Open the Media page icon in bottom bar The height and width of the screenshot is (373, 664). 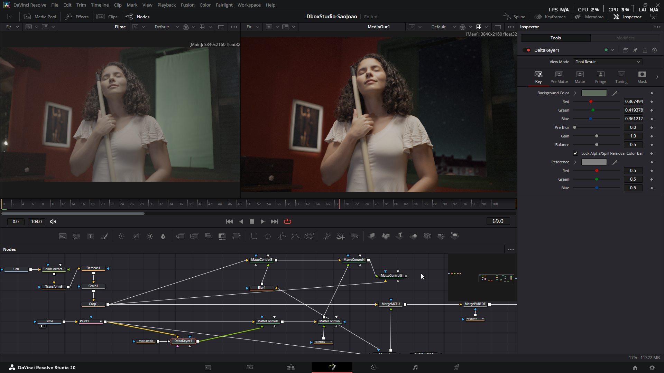[x=208, y=367]
